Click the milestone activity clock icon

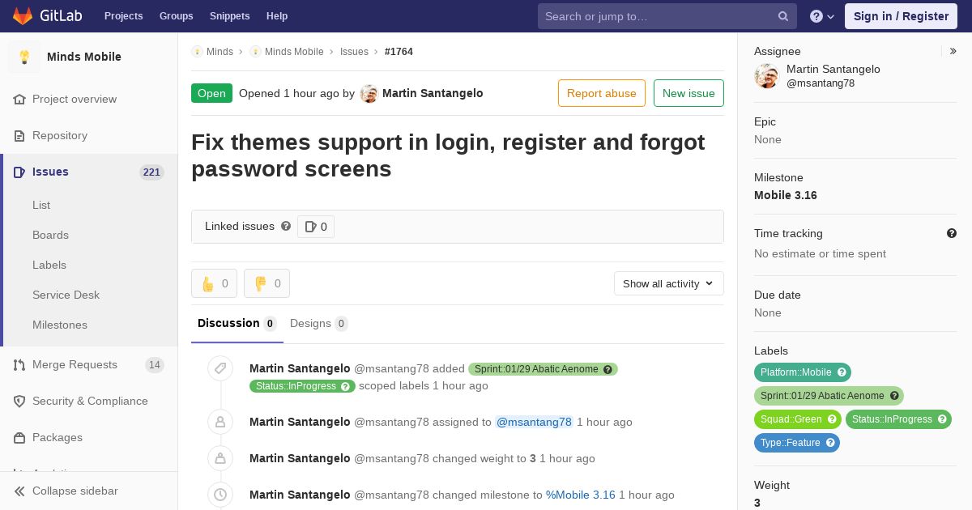(x=220, y=495)
